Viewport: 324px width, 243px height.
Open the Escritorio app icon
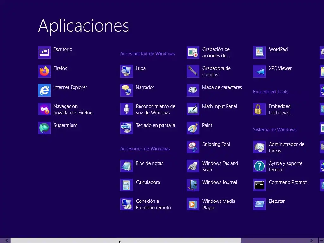pyautogui.click(x=44, y=52)
